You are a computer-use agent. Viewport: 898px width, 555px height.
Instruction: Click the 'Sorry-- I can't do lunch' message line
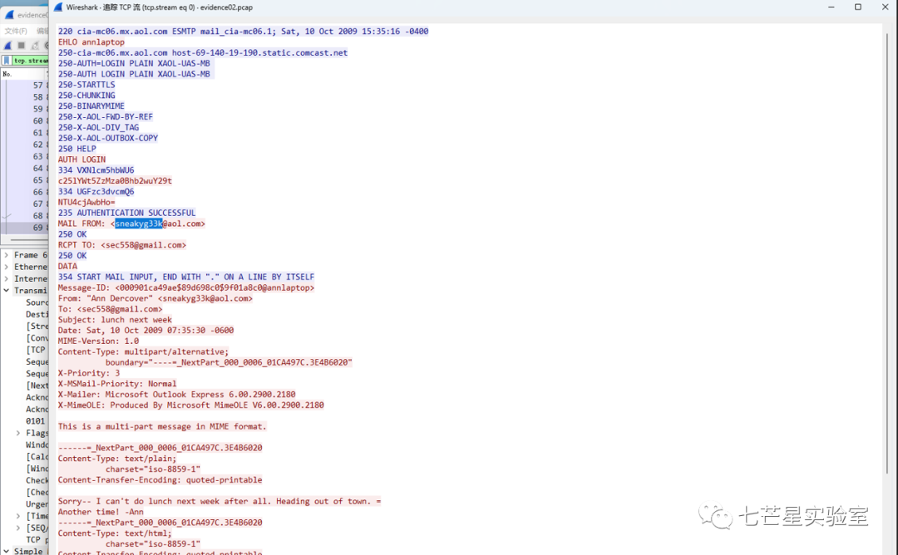(x=220, y=501)
